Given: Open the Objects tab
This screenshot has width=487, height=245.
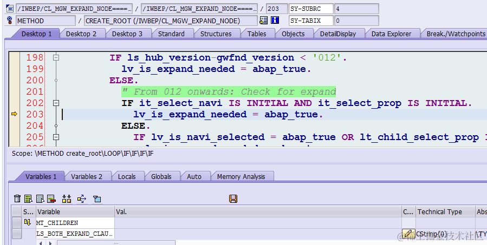Looking at the screenshot, I should [x=293, y=34].
